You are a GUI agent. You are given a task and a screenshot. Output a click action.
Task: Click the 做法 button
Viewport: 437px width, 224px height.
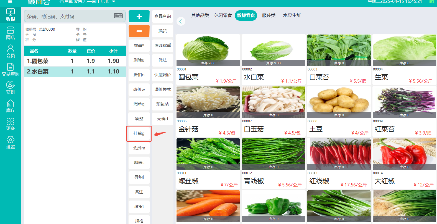[163, 60]
